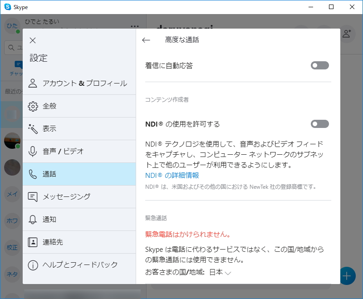Click the microphone icon for 音声 / ビデオ
Viewport: 363px width, 299px height.
coord(32,152)
